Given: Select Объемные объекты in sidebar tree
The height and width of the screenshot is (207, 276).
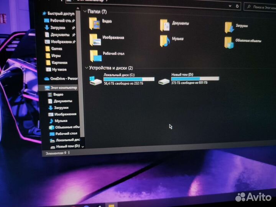Looking at the screenshot, I should [64, 127].
